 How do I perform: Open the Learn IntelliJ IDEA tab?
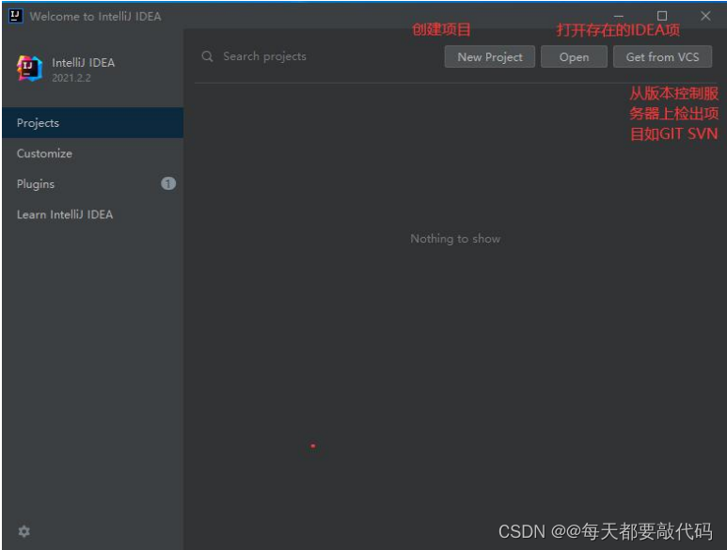click(93, 214)
